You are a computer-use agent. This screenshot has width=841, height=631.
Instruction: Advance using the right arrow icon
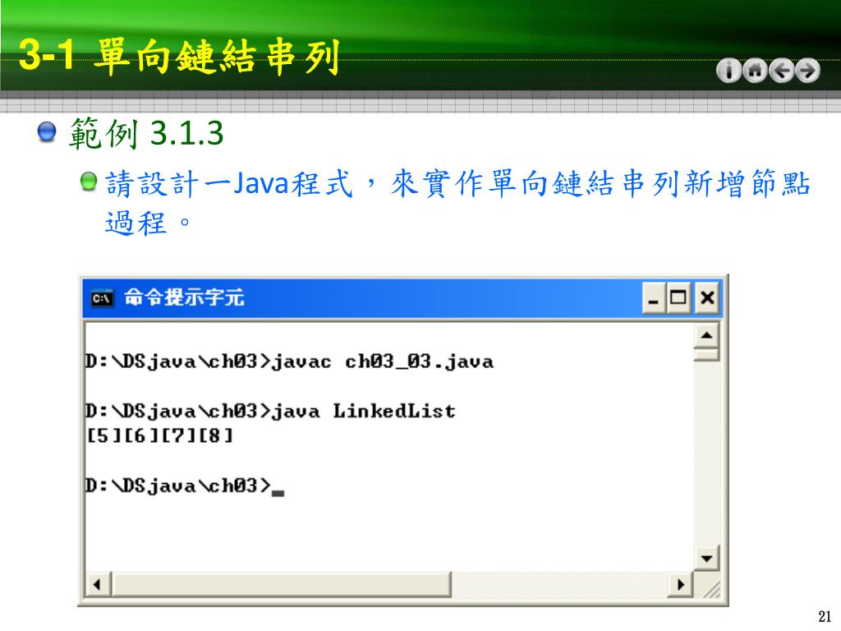tap(807, 71)
